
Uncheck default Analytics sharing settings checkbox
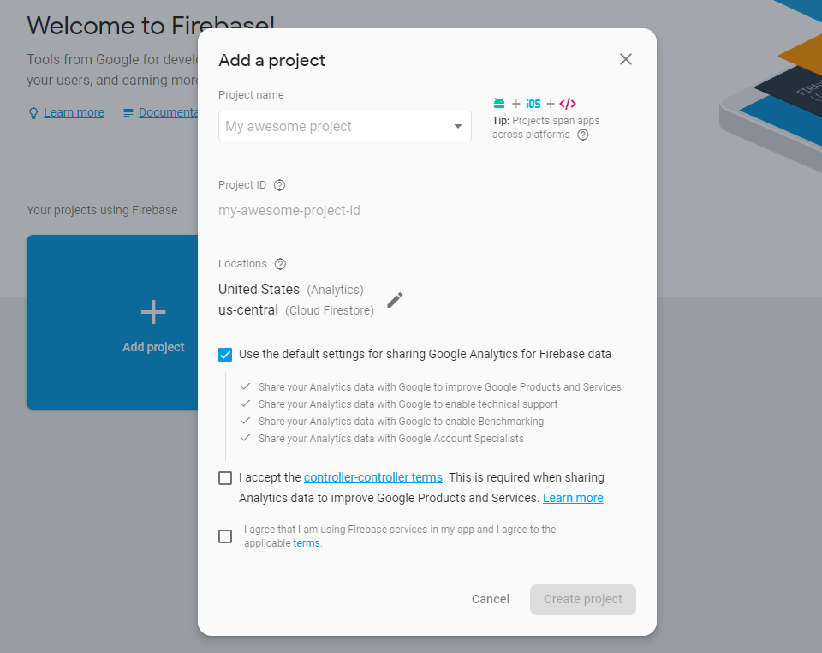pyautogui.click(x=225, y=354)
